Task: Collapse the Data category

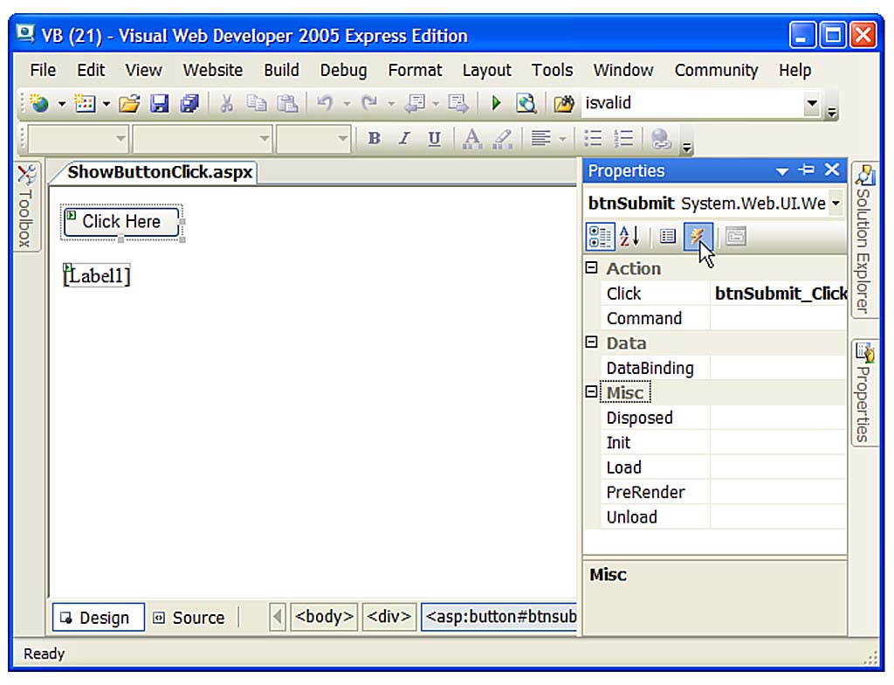Action: click(x=591, y=342)
